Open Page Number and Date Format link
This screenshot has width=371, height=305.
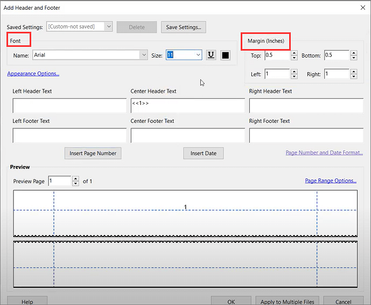(x=324, y=153)
